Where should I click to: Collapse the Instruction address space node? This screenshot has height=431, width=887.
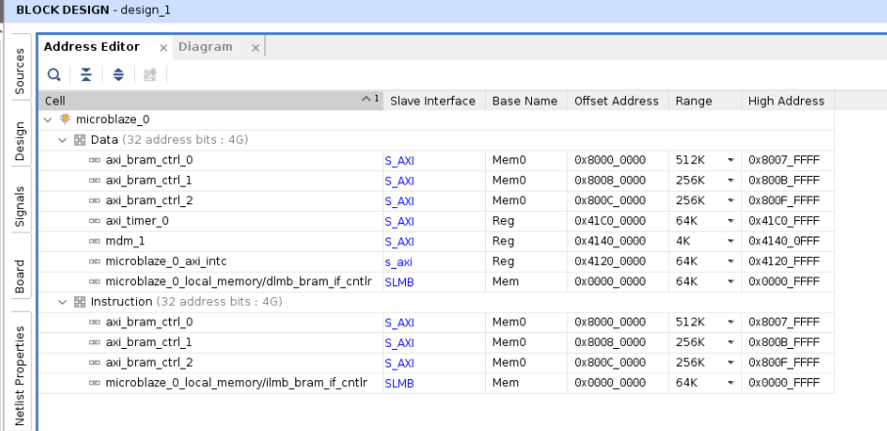[63, 303]
